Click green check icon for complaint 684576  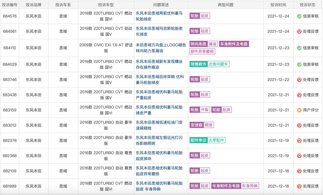pyautogui.click(x=299, y=16)
